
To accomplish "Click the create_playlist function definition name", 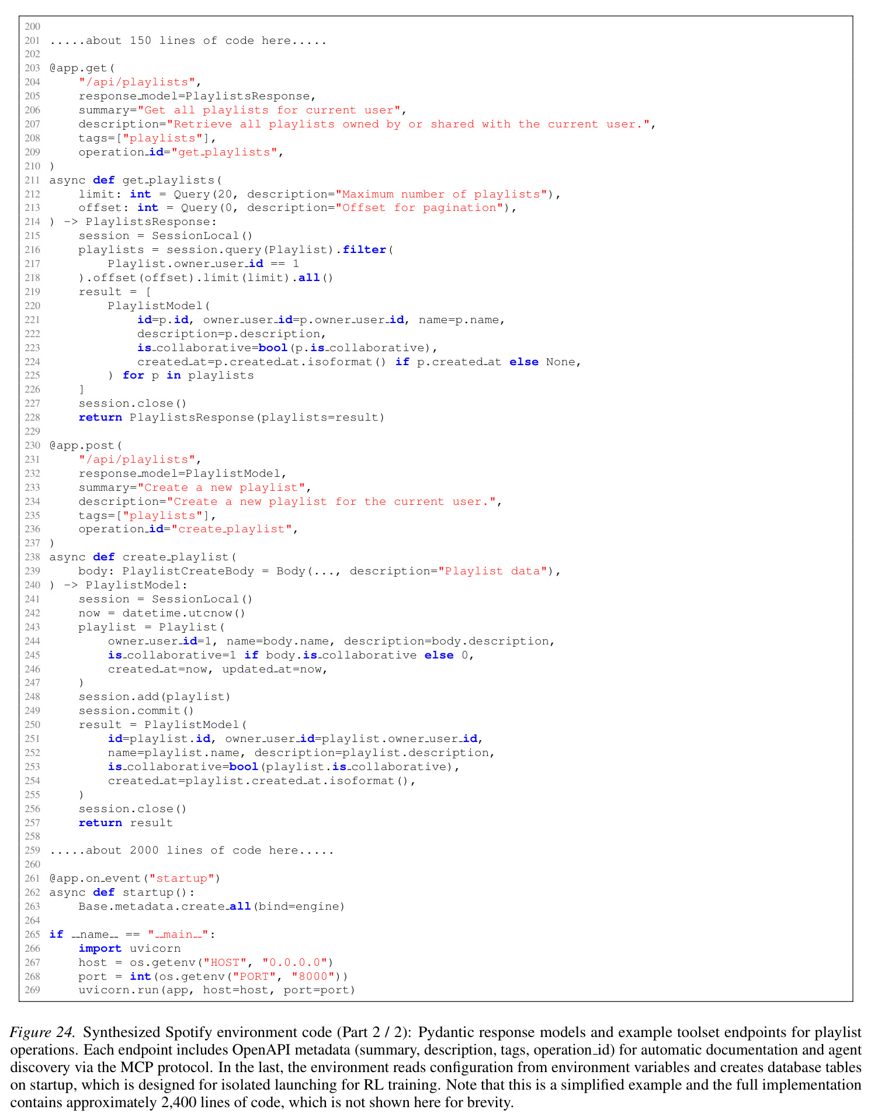I will tap(176, 557).
